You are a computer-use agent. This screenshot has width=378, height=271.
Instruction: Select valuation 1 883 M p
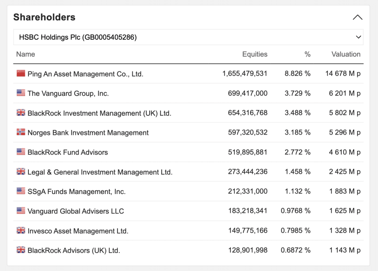(345, 191)
